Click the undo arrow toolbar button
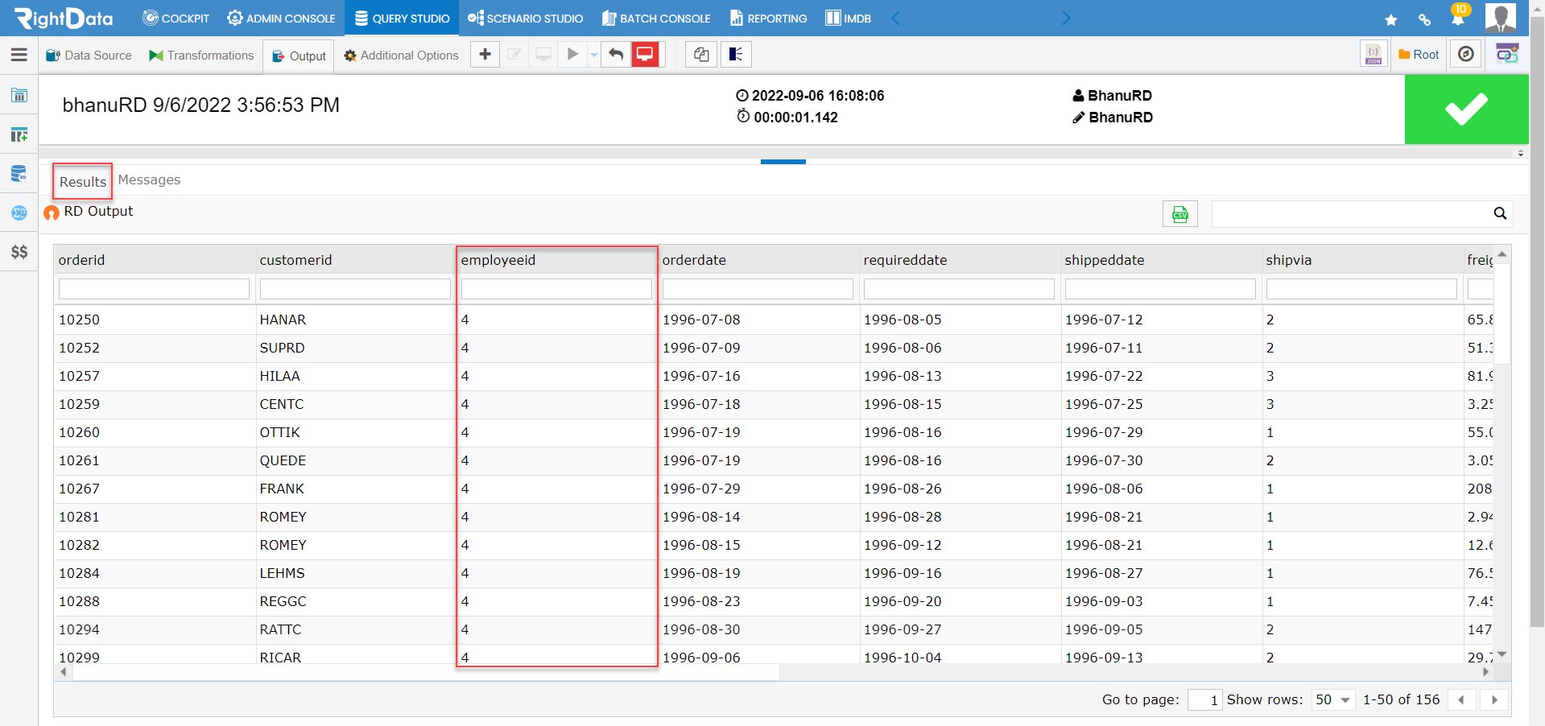Viewport: 1545px width, 726px height. tap(616, 54)
